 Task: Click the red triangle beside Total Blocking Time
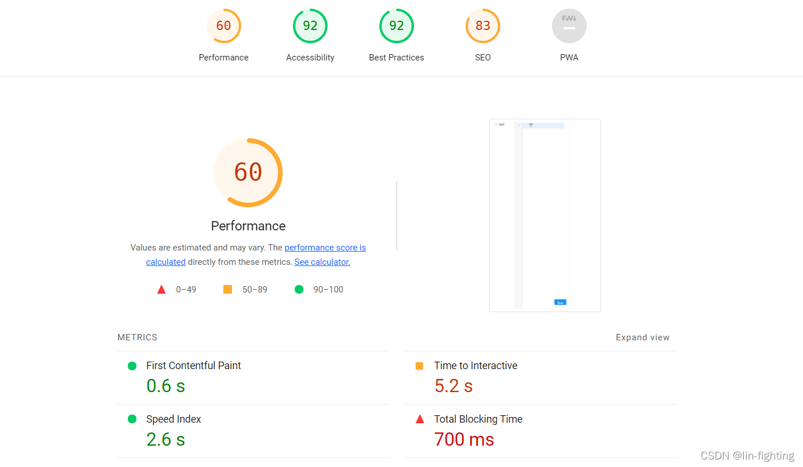click(420, 419)
